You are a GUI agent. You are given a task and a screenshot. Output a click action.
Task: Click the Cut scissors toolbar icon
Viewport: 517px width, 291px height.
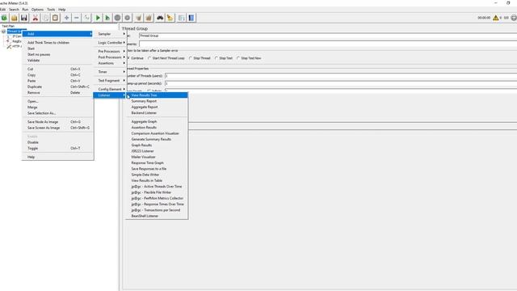pos(36,18)
